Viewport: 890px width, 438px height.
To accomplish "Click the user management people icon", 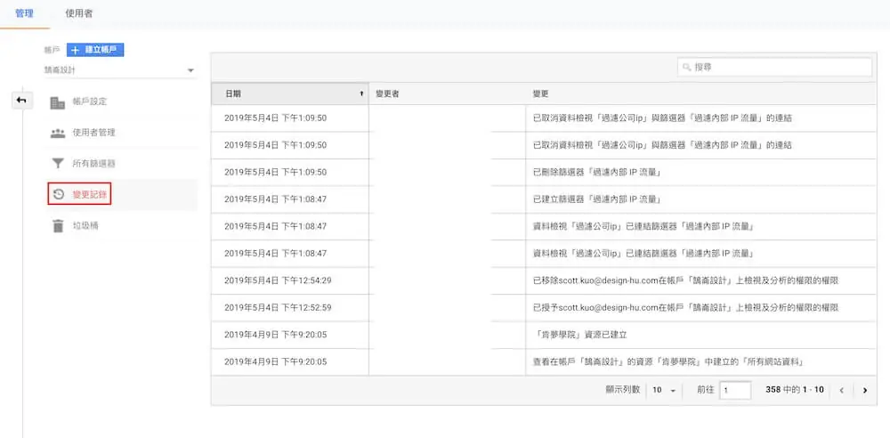I will [57, 134].
